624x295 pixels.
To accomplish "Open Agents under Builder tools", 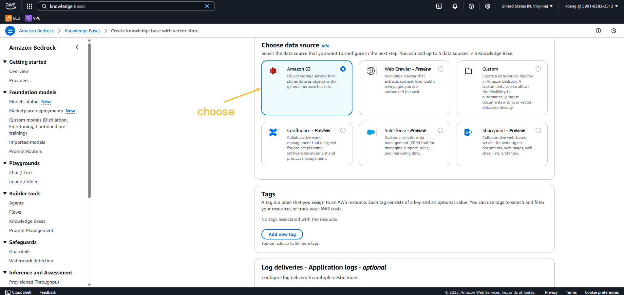I will [x=16, y=203].
